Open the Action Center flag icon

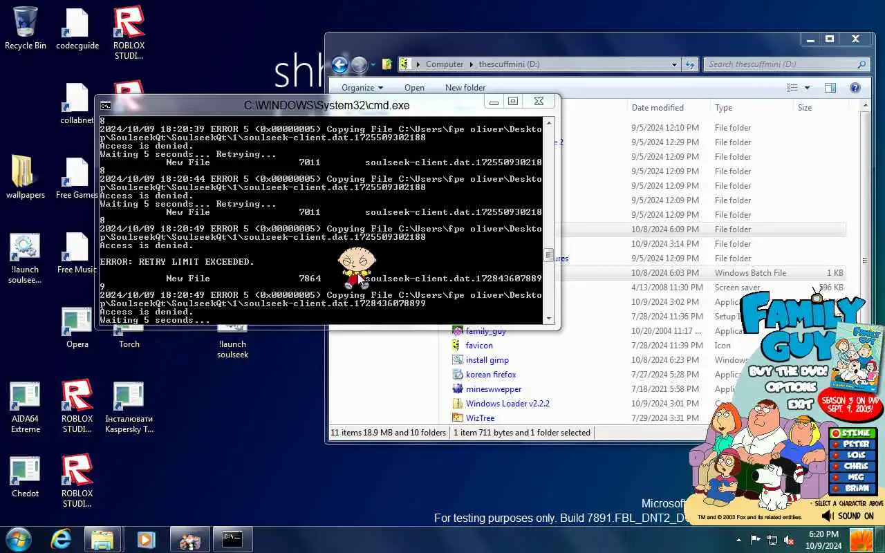pyautogui.click(x=756, y=539)
